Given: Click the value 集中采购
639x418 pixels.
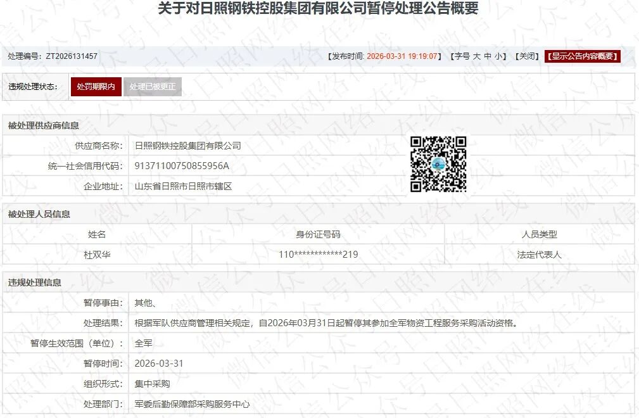Looking at the screenshot, I should (153, 384).
